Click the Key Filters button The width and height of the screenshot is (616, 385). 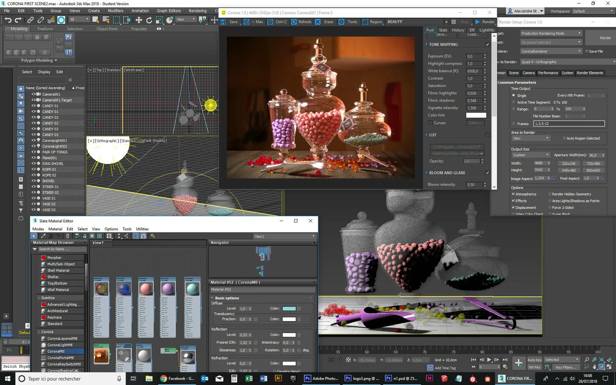[x=566, y=367]
